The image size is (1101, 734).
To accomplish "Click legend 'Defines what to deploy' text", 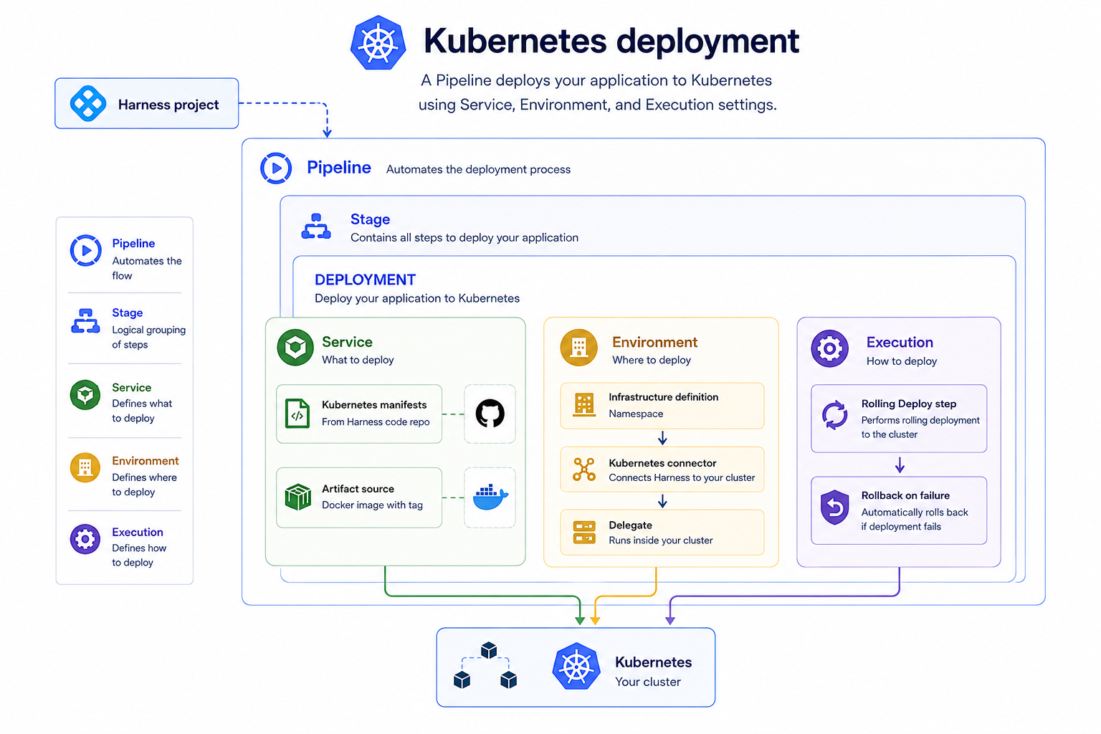I will pyautogui.click(x=142, y=411).
